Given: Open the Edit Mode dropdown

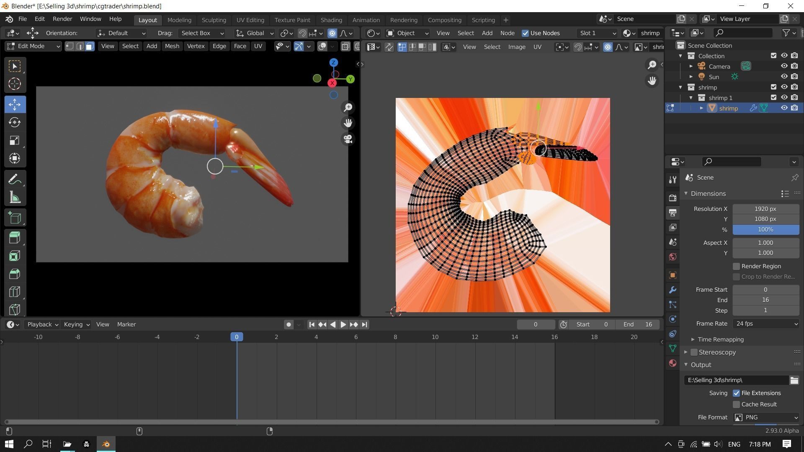Looking at the screenshot, I should click(x=33, y=46).
